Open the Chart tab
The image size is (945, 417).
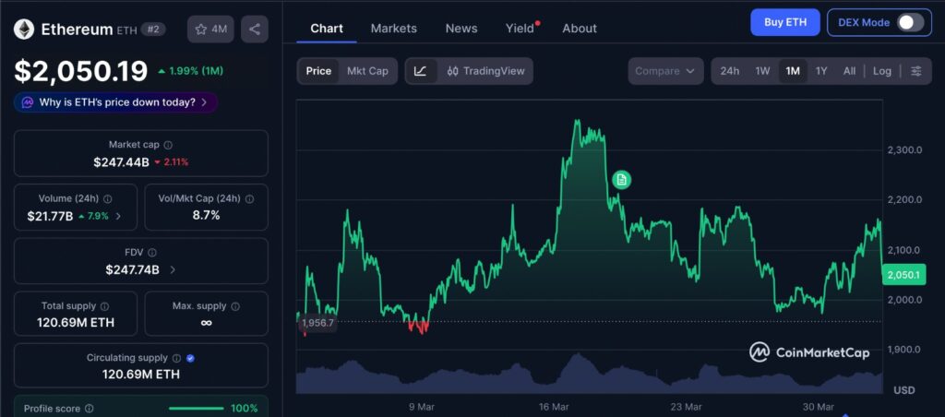[x=327, y=29]
